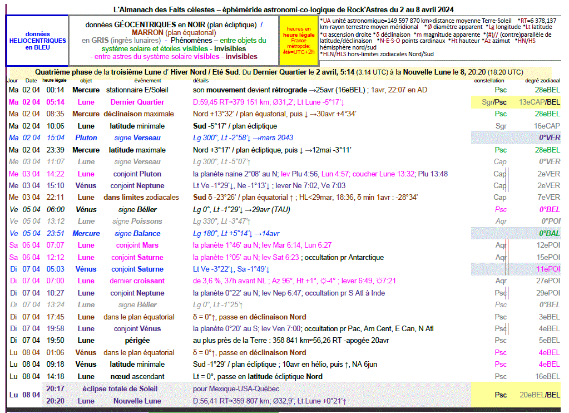Click the "occultation pr Antarctique" detail
Image resolution: width=569 pixels, height=413 pixels.
[344, 258]
